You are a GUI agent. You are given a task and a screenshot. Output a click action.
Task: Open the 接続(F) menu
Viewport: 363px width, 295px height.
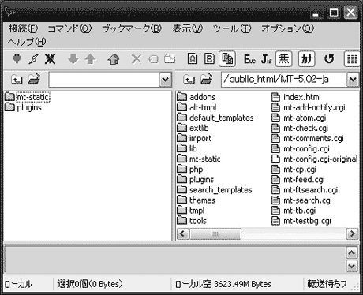click(x=23, y=28)
